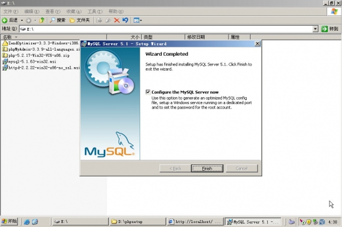Open the Tools menu (工具)
Image resolution: width=342 pixels, height=227 pixels.
[95, 11]
